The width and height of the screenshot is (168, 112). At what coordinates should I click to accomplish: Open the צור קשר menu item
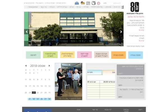click(44, 7)
